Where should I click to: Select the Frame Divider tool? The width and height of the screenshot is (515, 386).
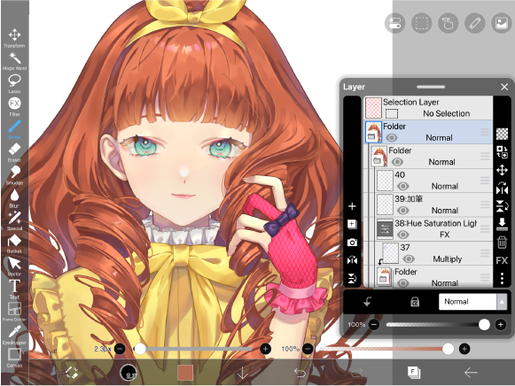[14, 312]
